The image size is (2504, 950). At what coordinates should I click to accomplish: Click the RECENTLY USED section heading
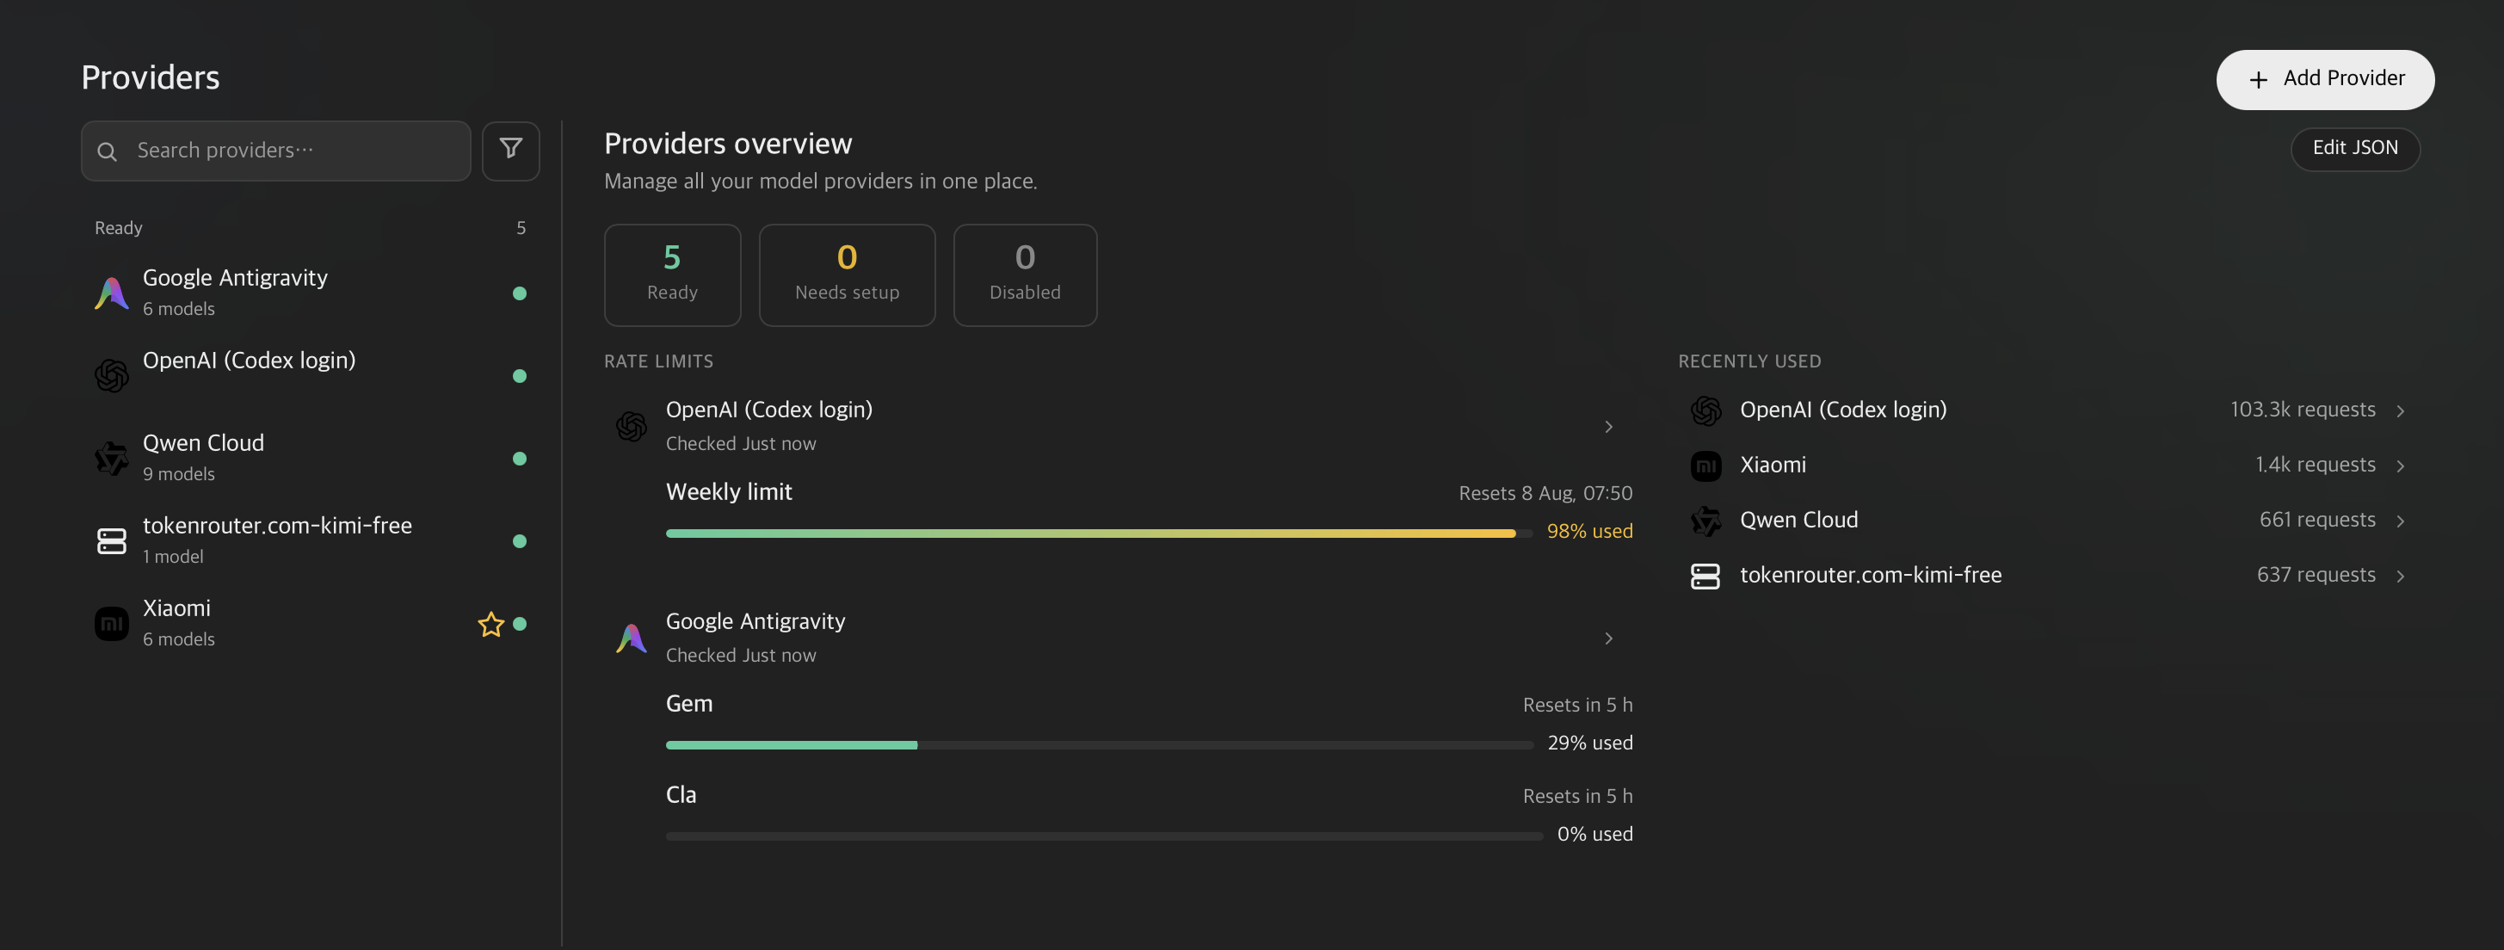[1749, 361]
